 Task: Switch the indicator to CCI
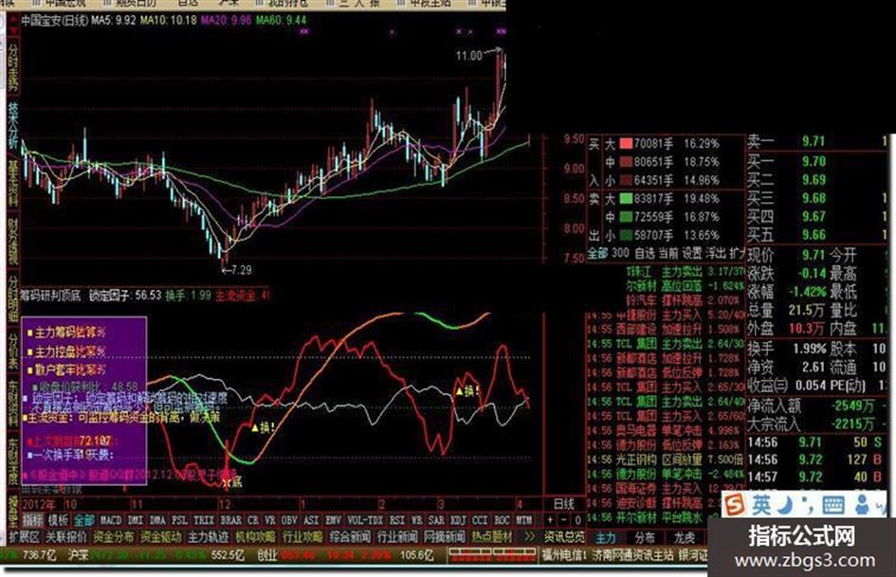coord(480,520)
